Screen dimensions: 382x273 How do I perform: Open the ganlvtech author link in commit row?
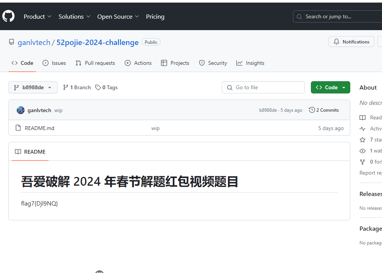[x=39, y=110]
